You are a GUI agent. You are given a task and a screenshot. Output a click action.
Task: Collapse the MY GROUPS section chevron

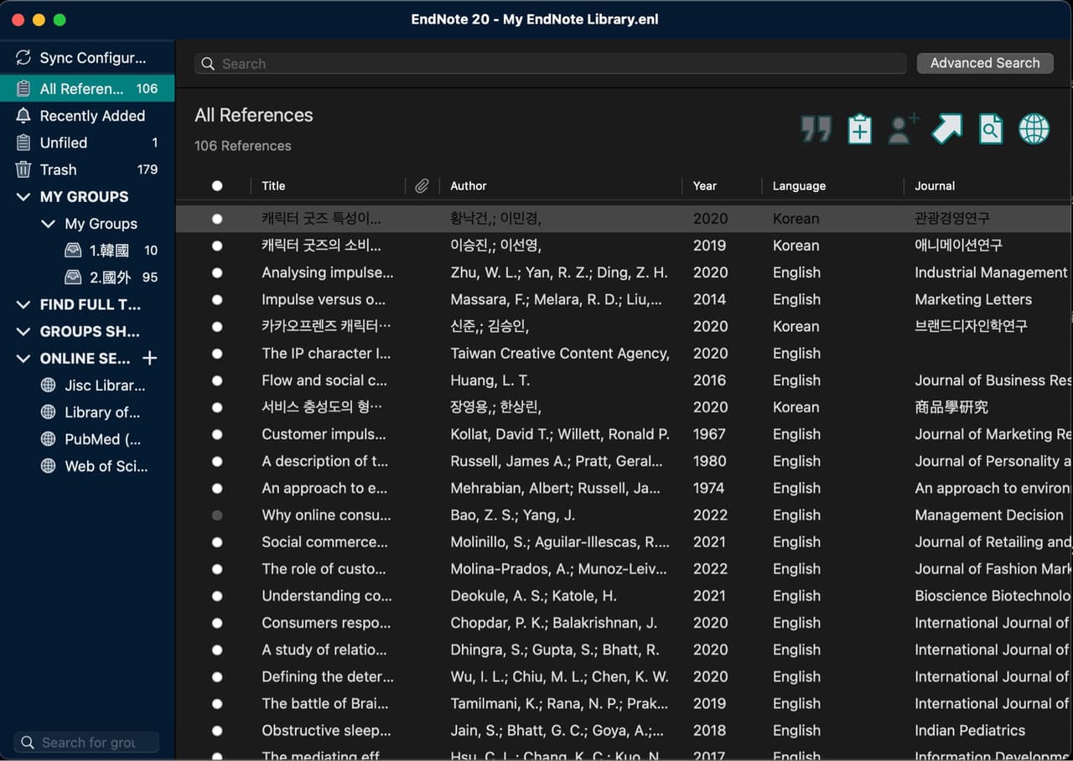23,197
